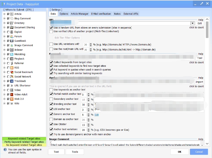Enable 'Domain as anchor text' checkbox
The image size is (212, 158).
[x=51, y=119]
